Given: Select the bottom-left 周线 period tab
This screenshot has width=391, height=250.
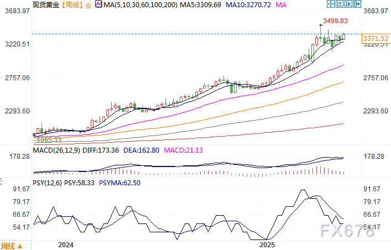Looking at the screenshot, I should (8, 246).
